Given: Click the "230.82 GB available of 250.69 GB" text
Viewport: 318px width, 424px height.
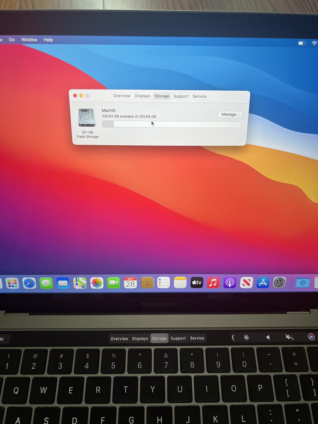Looking at the screenshot, I should 129,117.
